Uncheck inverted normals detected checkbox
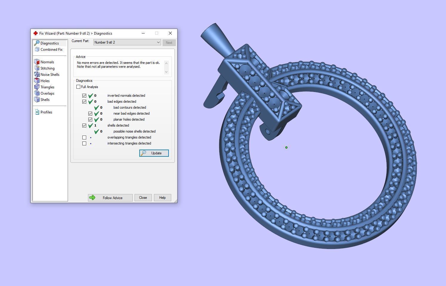The width and height of the screenshot is (446, 286). coord(84,96)
